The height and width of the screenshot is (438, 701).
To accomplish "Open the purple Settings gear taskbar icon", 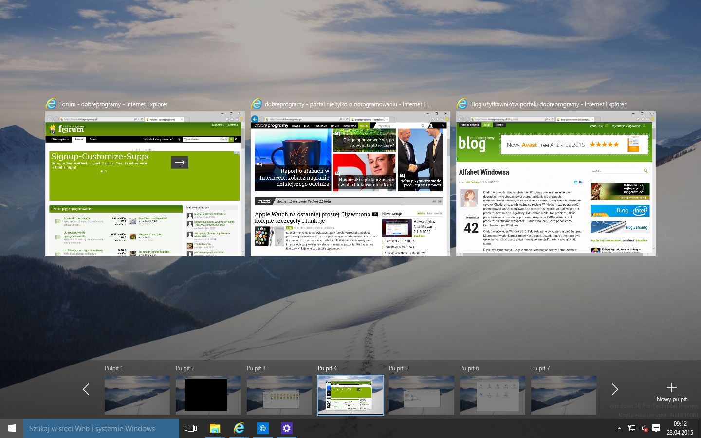I will [286, 428].
